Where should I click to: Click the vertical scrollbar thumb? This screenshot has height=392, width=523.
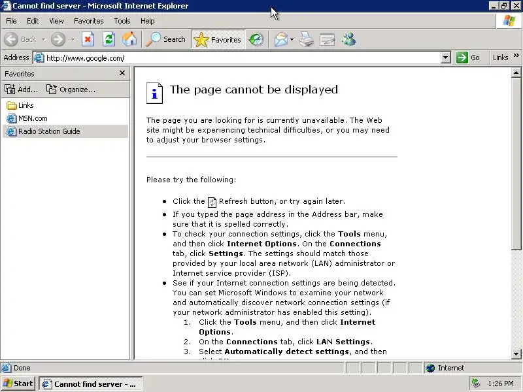(x=516, y=164)
